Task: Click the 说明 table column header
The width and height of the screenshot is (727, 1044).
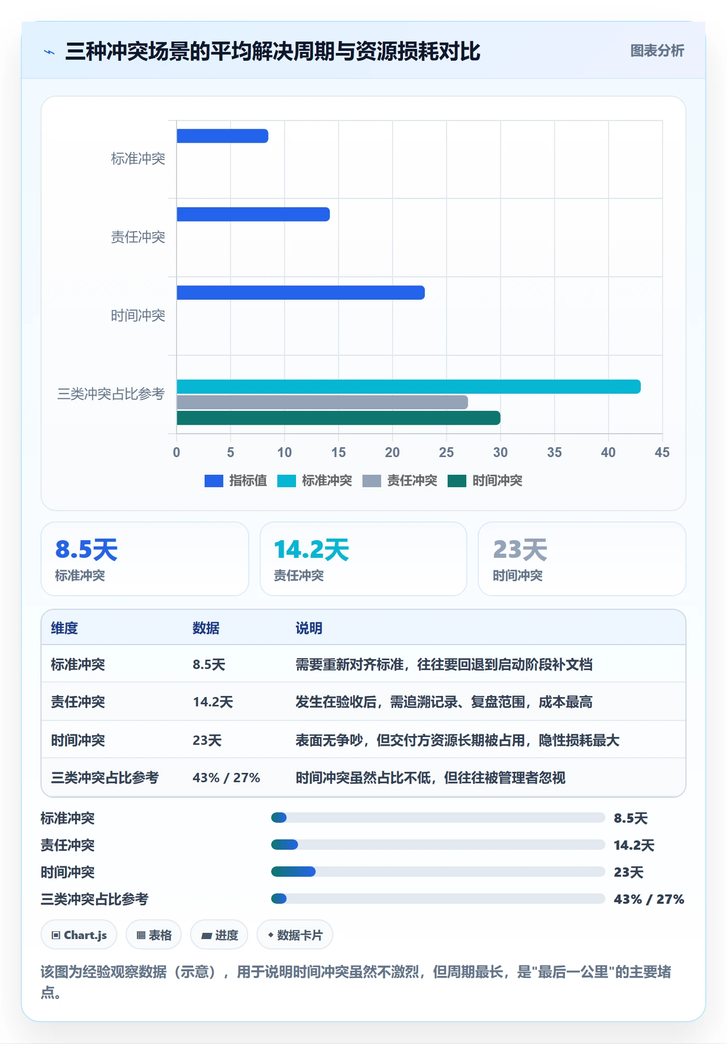Action: point(309,628)
